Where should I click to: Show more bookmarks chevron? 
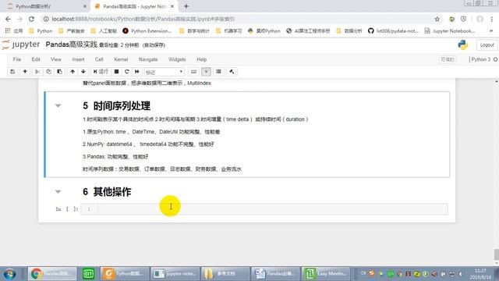click(x=491, y=31)
